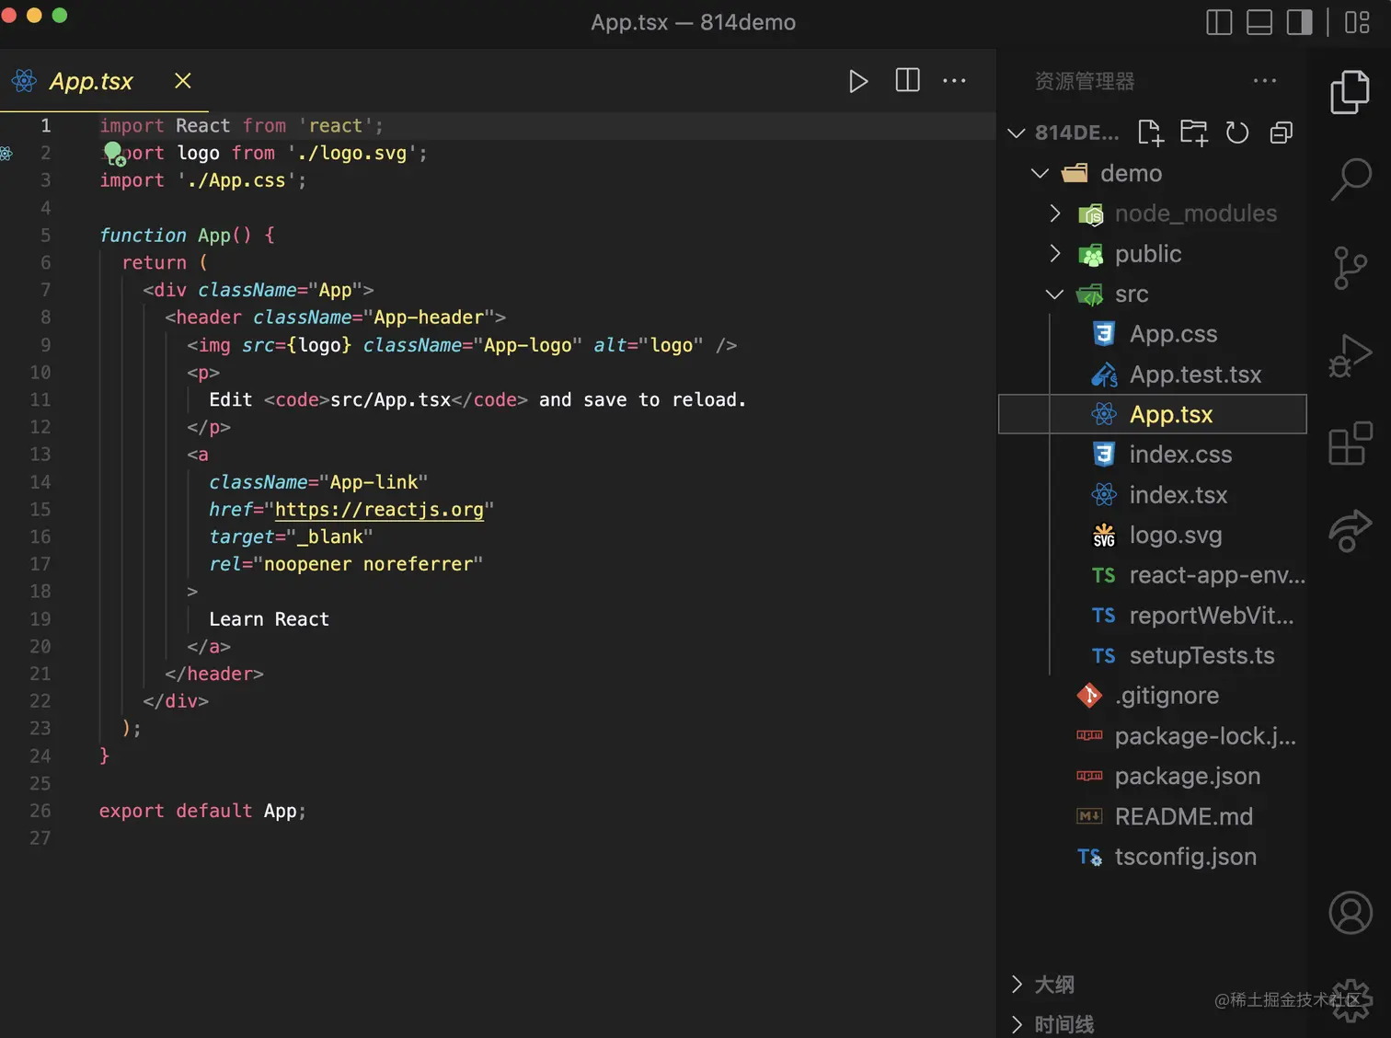Viewport: 1391px width, 1038px height.
Task: Open Explorer panel more actions
Action: 1265,81
